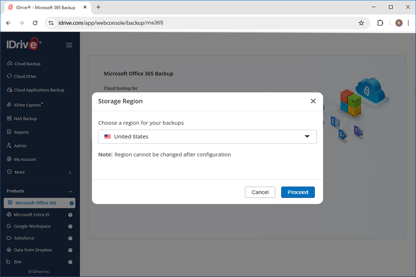
Task: Click the Admin person icon
Action: (x=9, y=145)
